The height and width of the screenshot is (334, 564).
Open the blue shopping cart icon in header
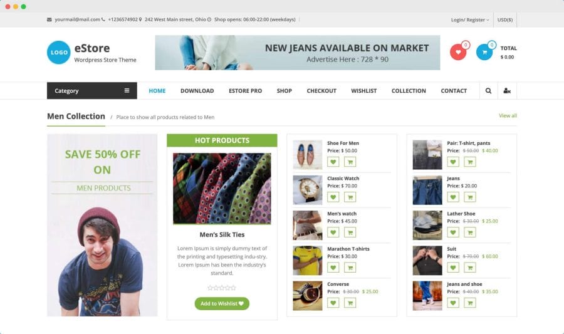[484, 52]
